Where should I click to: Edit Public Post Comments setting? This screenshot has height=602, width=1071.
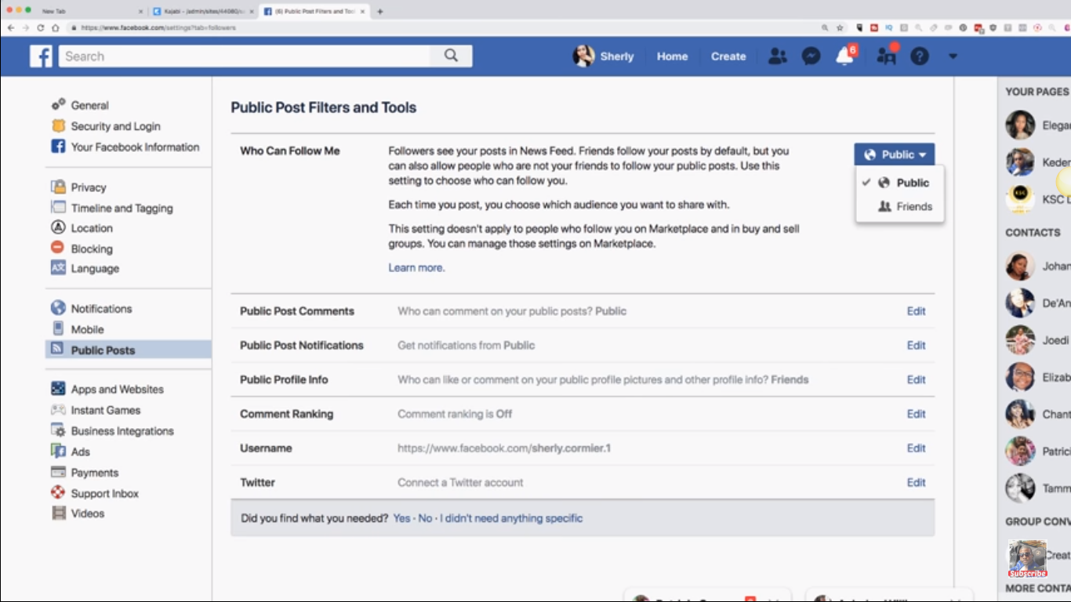pos(916,311)
